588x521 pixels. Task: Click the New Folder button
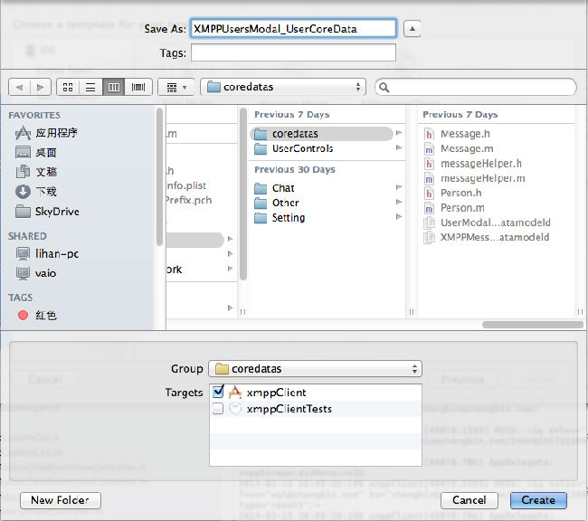tap(60, 500)
